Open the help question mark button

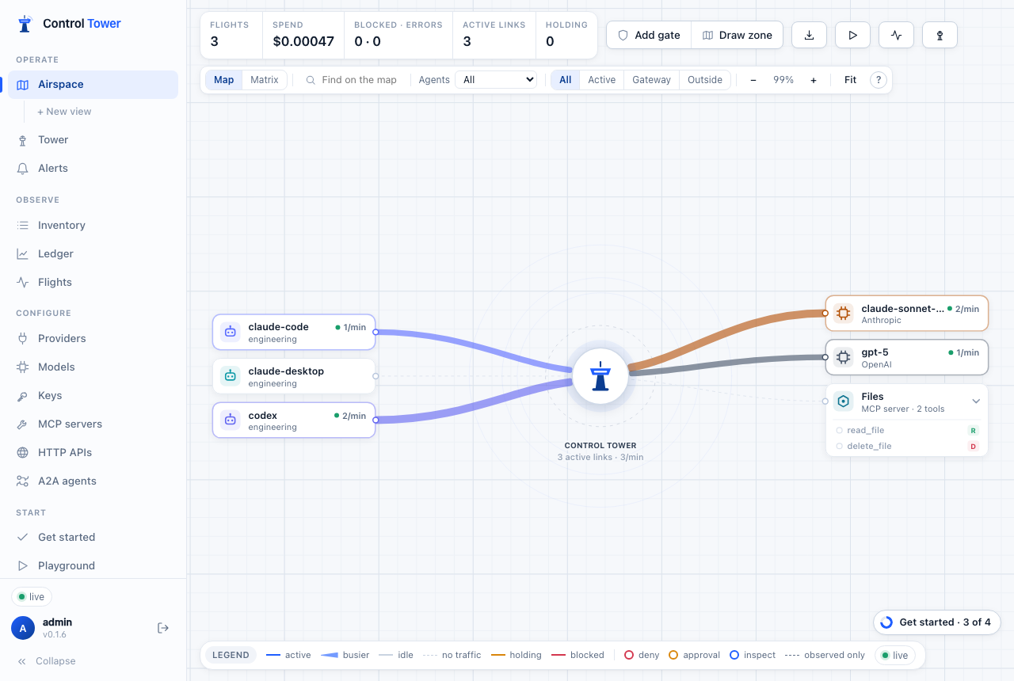[878, 80]
